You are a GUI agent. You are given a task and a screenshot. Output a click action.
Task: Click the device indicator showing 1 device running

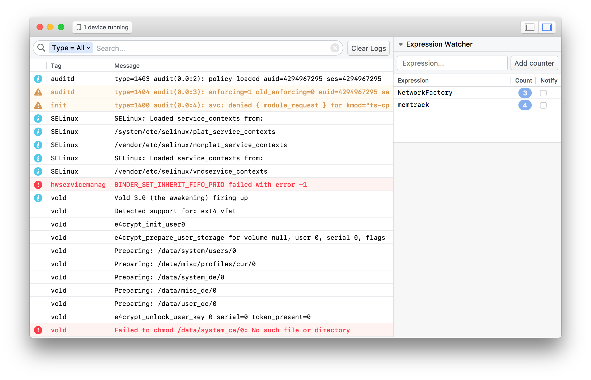102,27
